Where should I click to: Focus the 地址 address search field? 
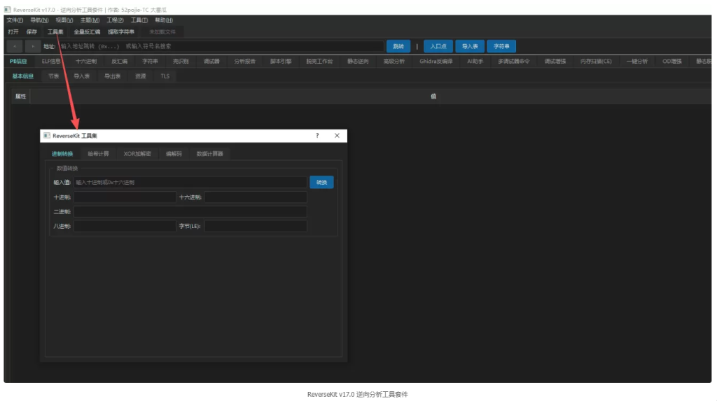221,46
